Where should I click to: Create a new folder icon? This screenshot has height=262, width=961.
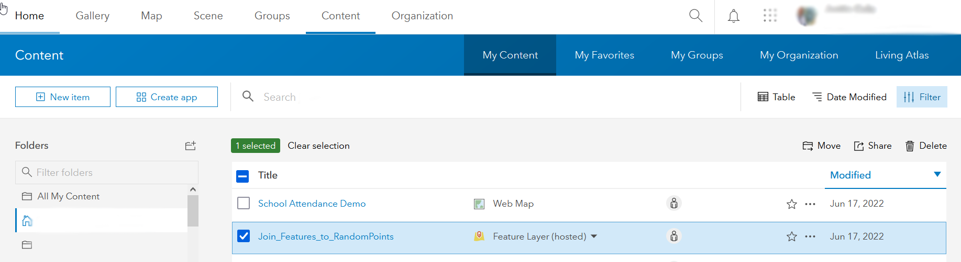click(190, 146)
